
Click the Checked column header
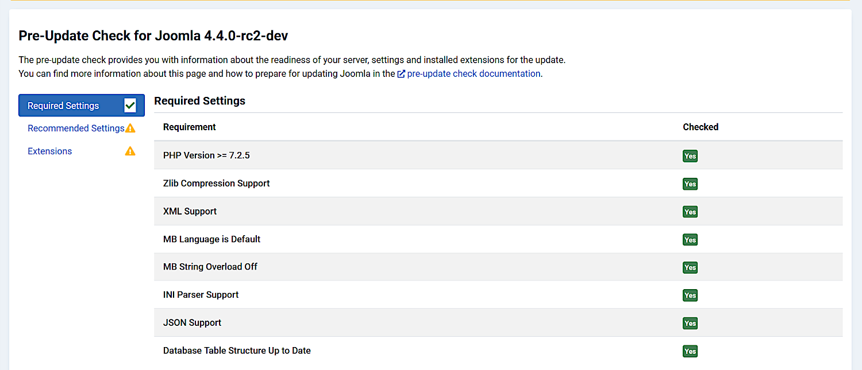coord(701,127)
